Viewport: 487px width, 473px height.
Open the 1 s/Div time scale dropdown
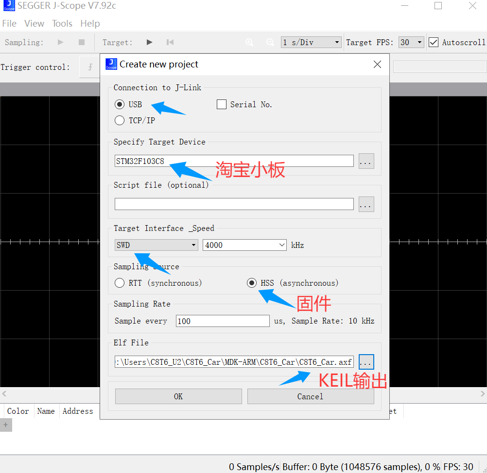pos(311,42)
